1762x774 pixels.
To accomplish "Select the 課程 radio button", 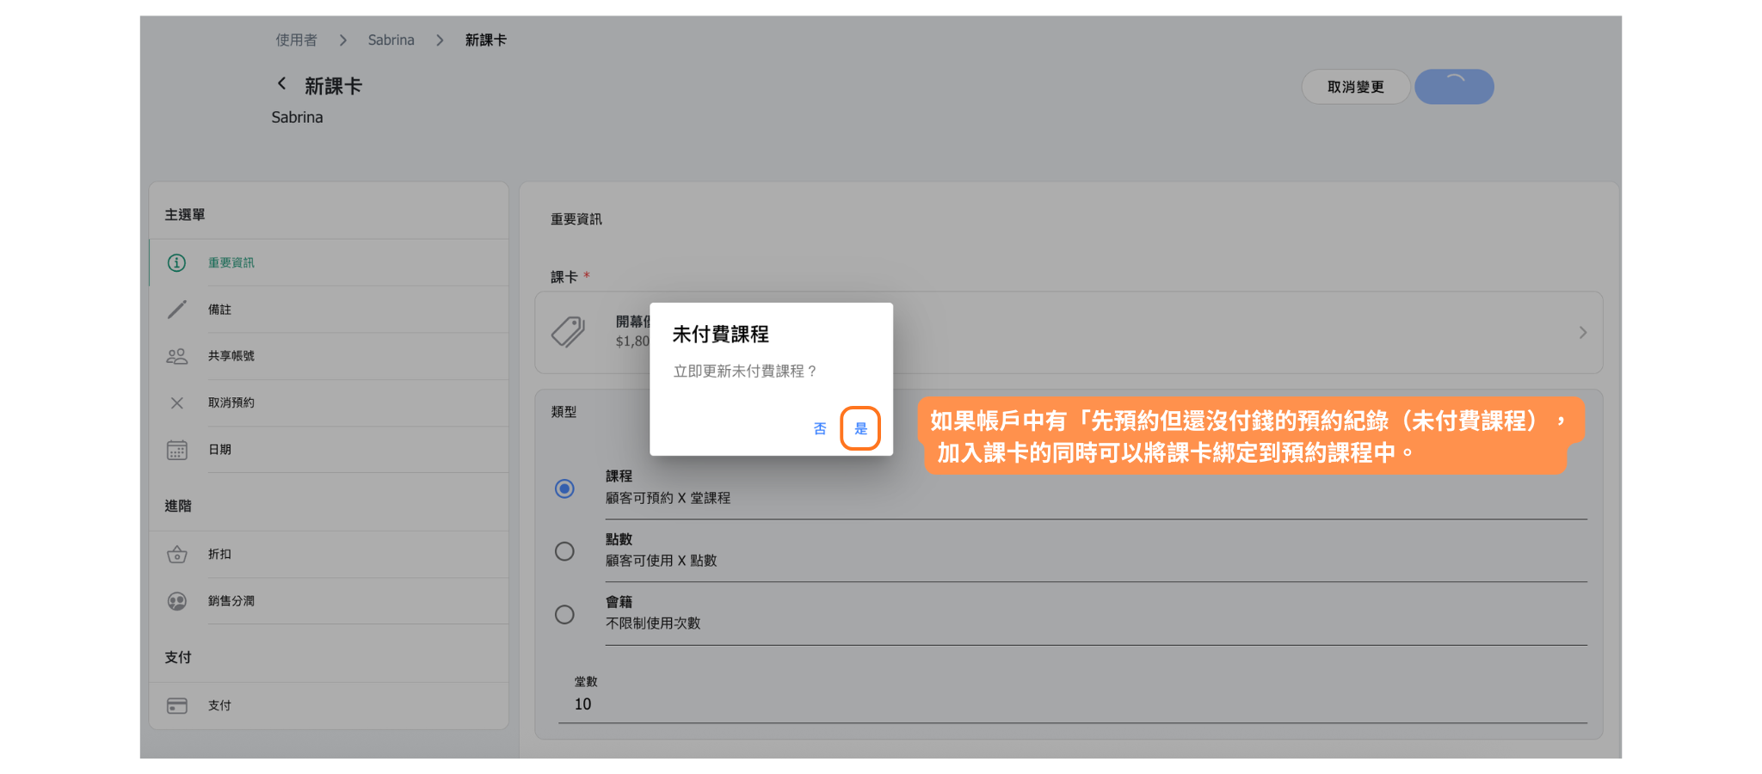I will [564, 488].
